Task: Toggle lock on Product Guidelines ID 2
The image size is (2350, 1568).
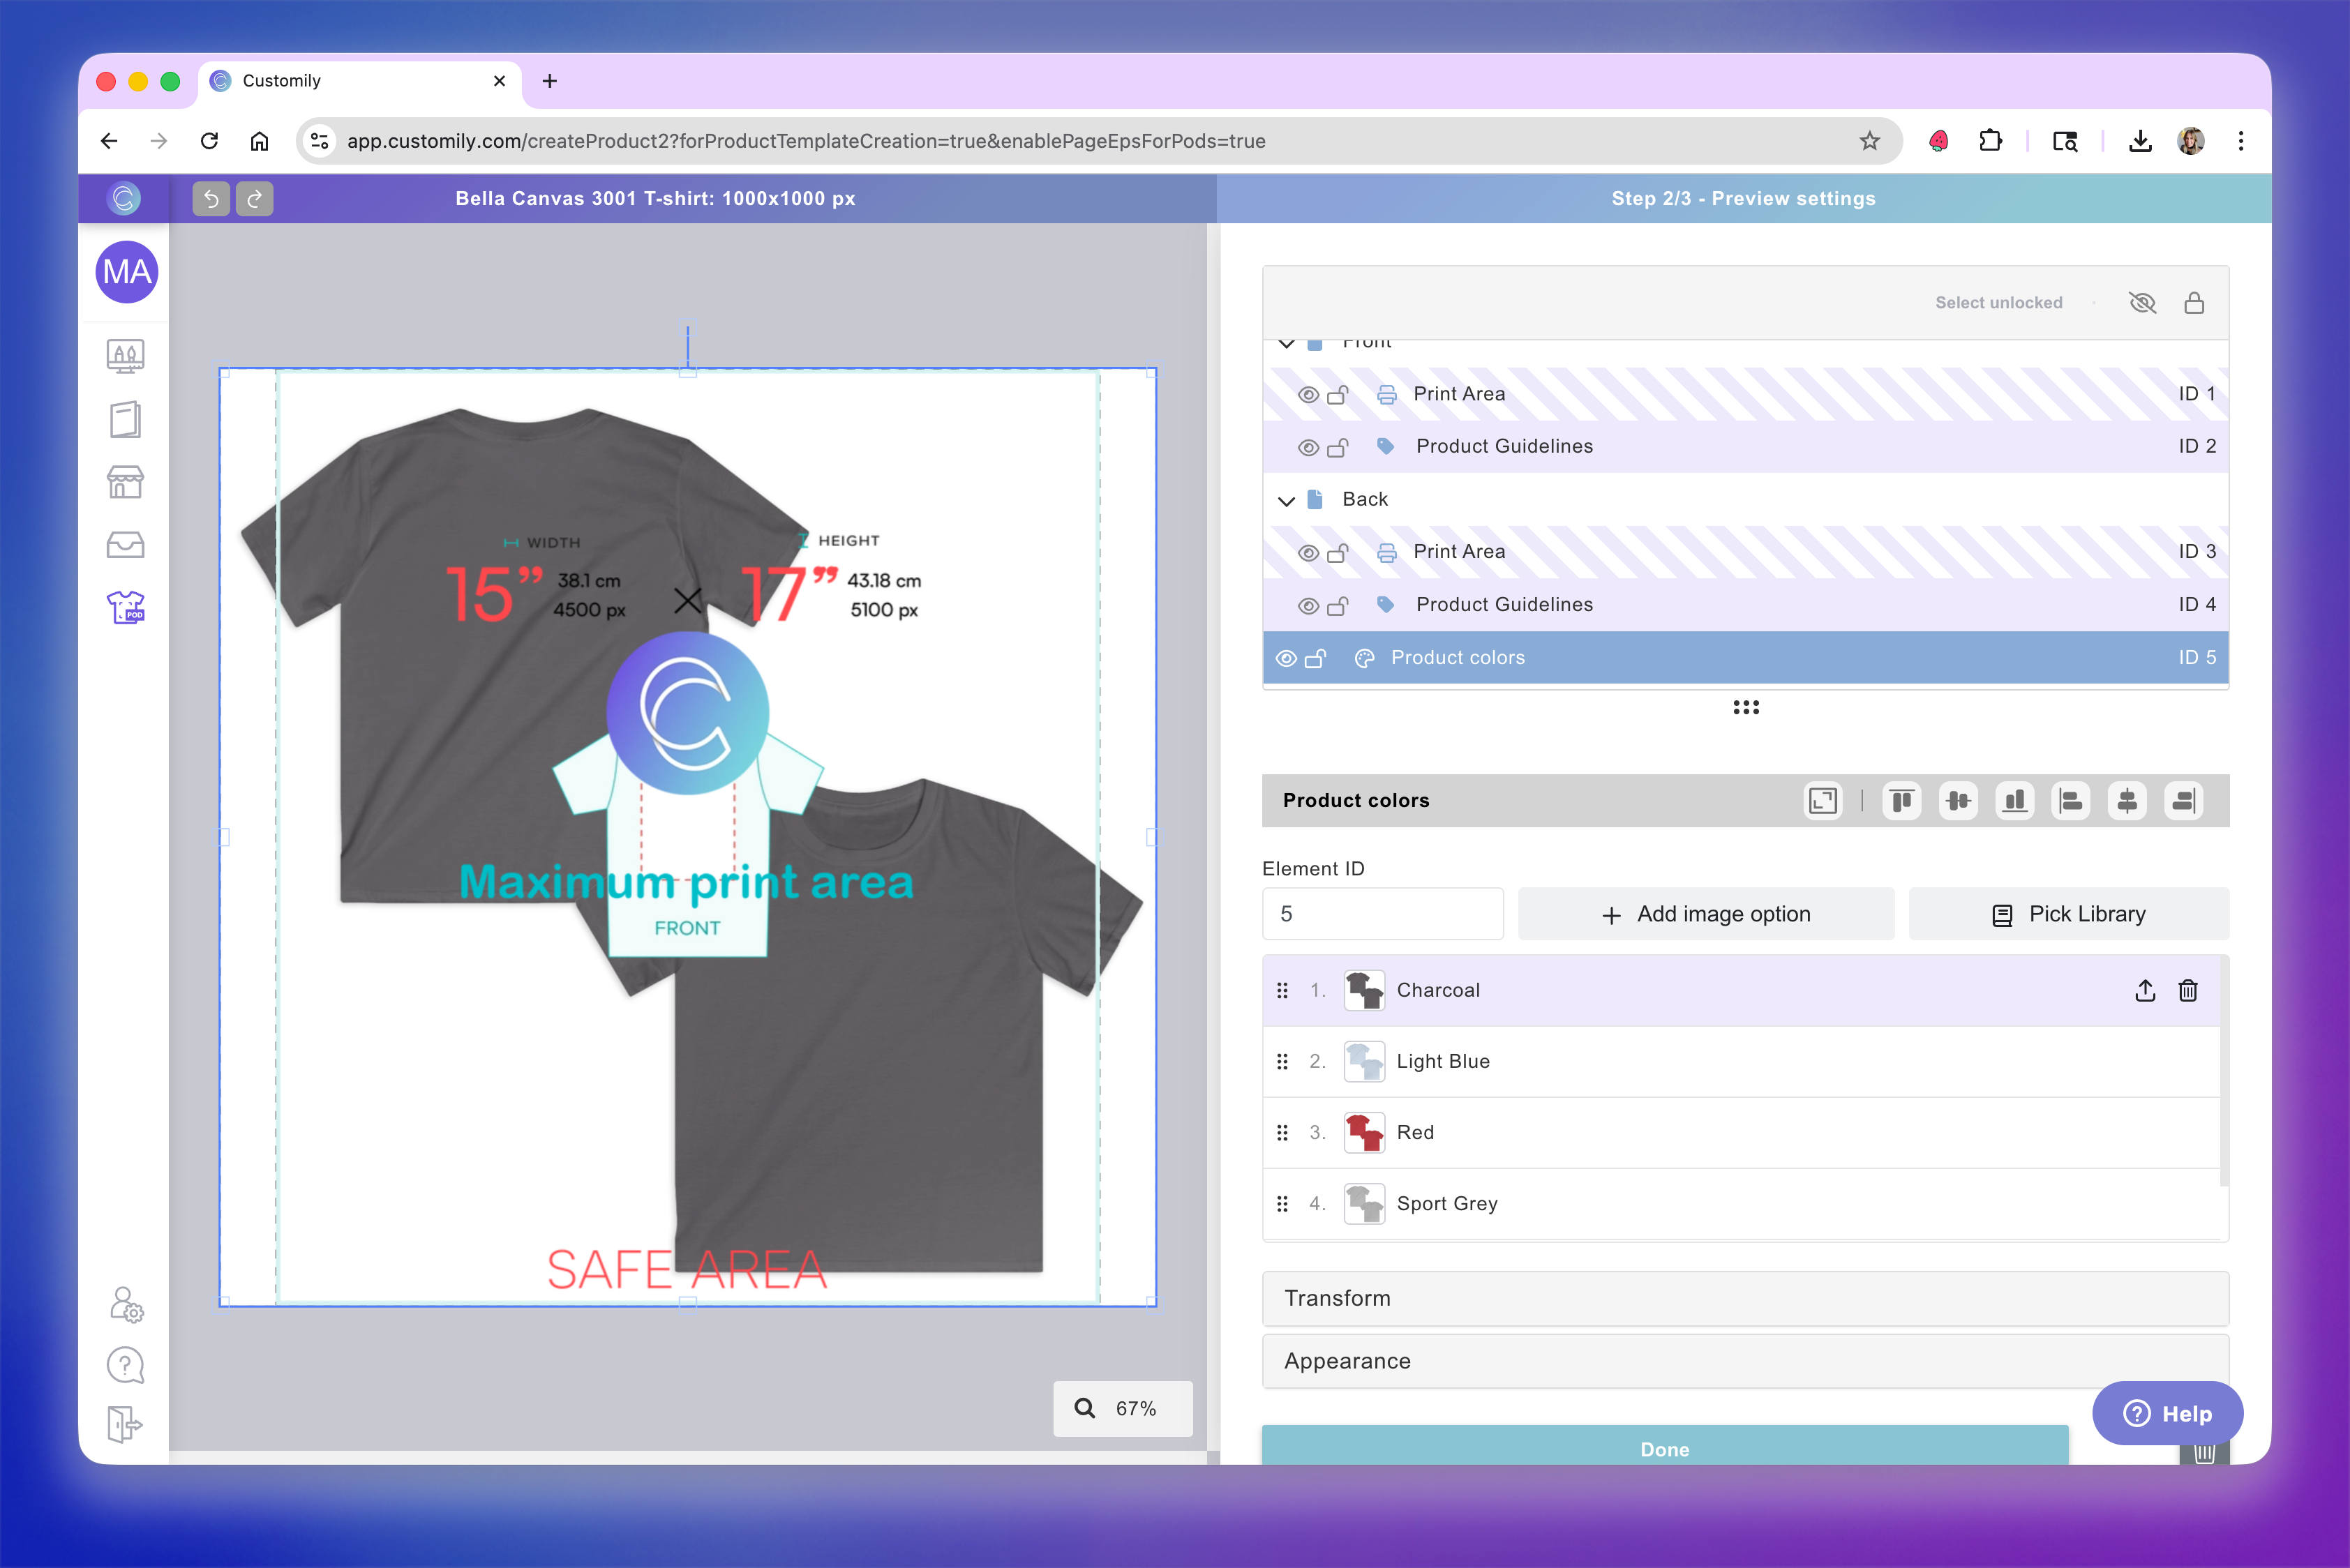Action: 1338,447
